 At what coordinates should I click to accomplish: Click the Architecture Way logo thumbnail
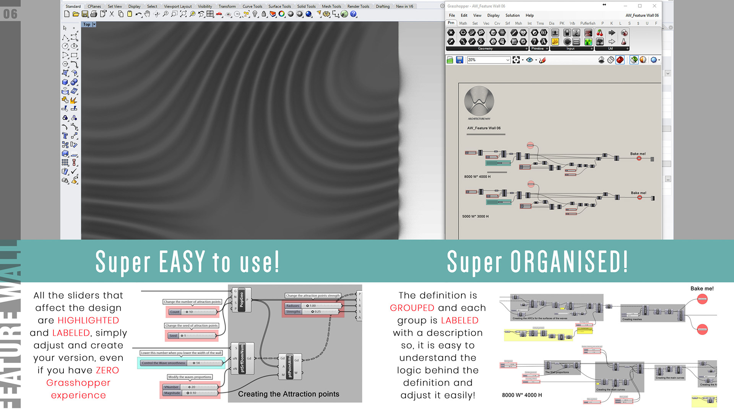479,102
